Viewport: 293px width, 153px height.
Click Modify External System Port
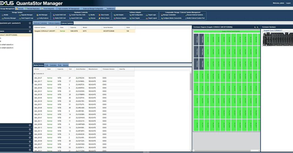click(194, 18)
